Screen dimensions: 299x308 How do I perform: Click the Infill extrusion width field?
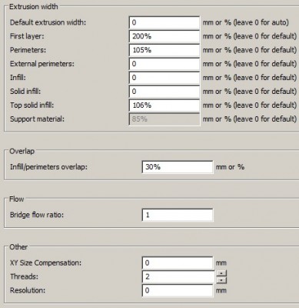pyautogui.click(x=164, y=78)
